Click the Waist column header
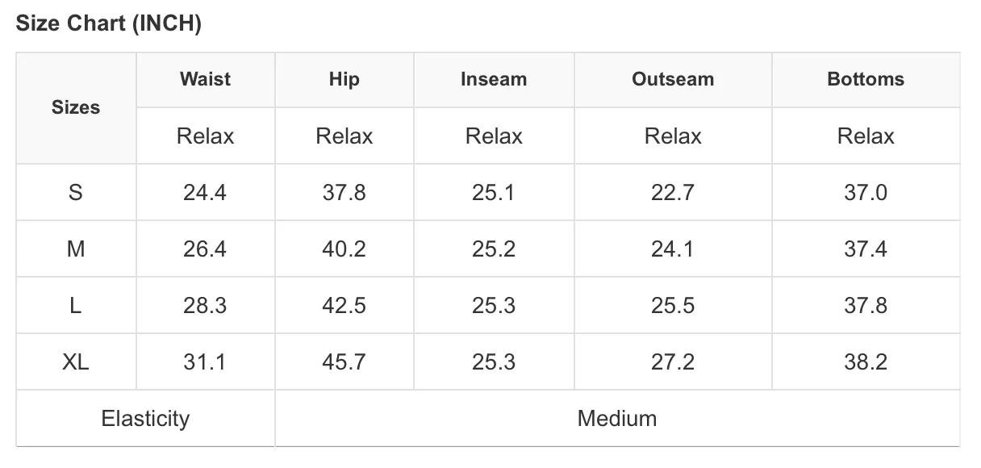The image size is (981, 468). coord(205,79)
